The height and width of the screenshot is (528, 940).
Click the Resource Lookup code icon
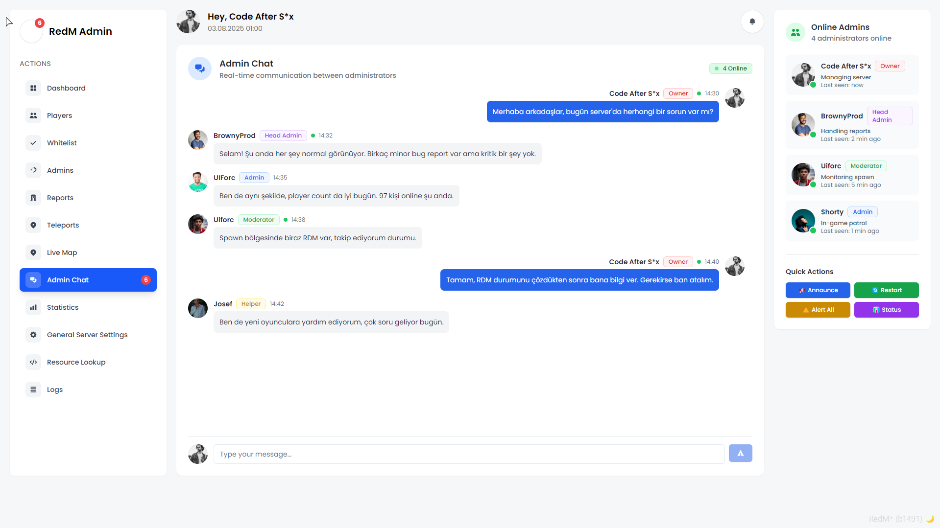pos(33,362)
